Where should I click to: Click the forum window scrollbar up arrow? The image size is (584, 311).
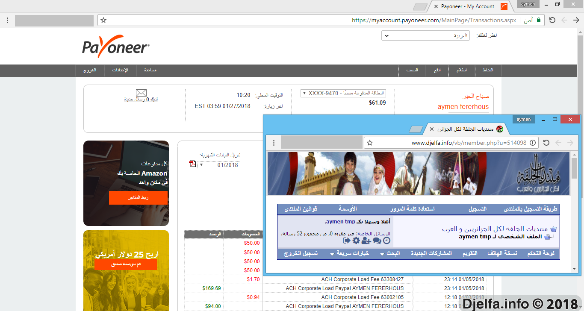(575, 155)
